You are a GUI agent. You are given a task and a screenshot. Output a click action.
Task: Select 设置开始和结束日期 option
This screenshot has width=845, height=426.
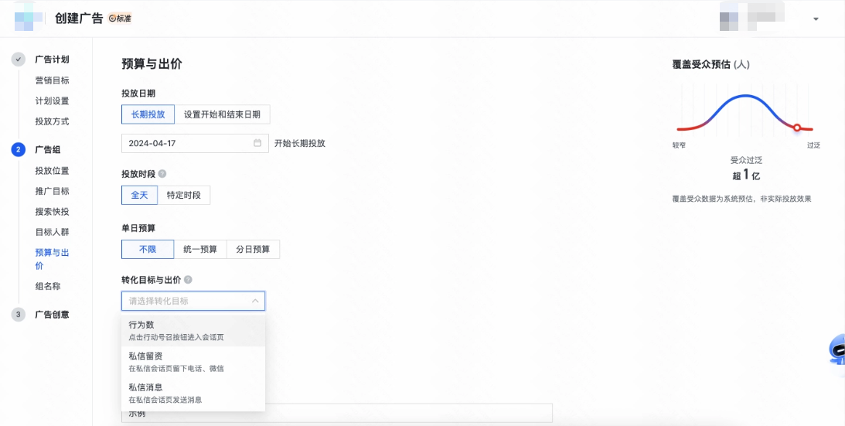[222, 114]
